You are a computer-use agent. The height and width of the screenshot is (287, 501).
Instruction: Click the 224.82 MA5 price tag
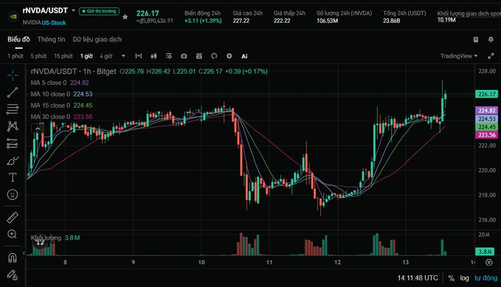pyautogui.click(x=487, y=111)
